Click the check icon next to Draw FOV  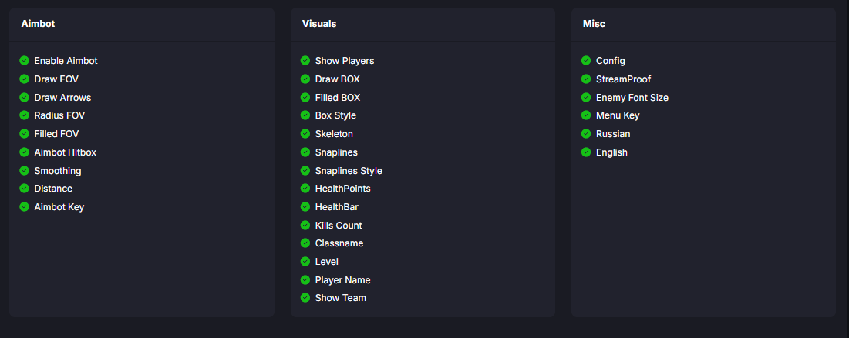click(x=25, y=79)
